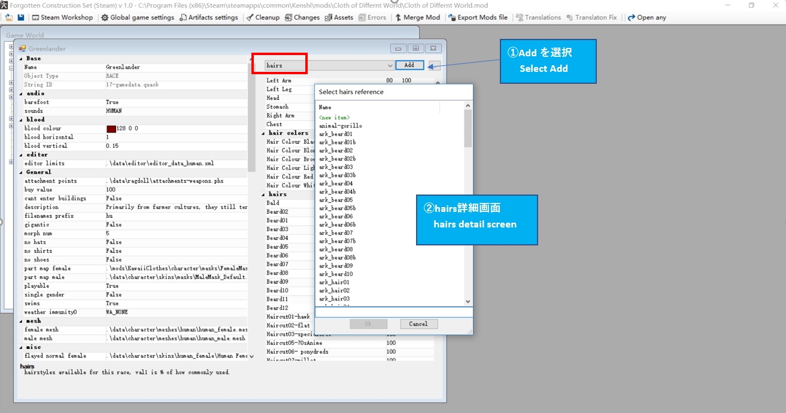Collapse the General property category
The height and width of the screenshot is (413, 786).
[21, 172]
